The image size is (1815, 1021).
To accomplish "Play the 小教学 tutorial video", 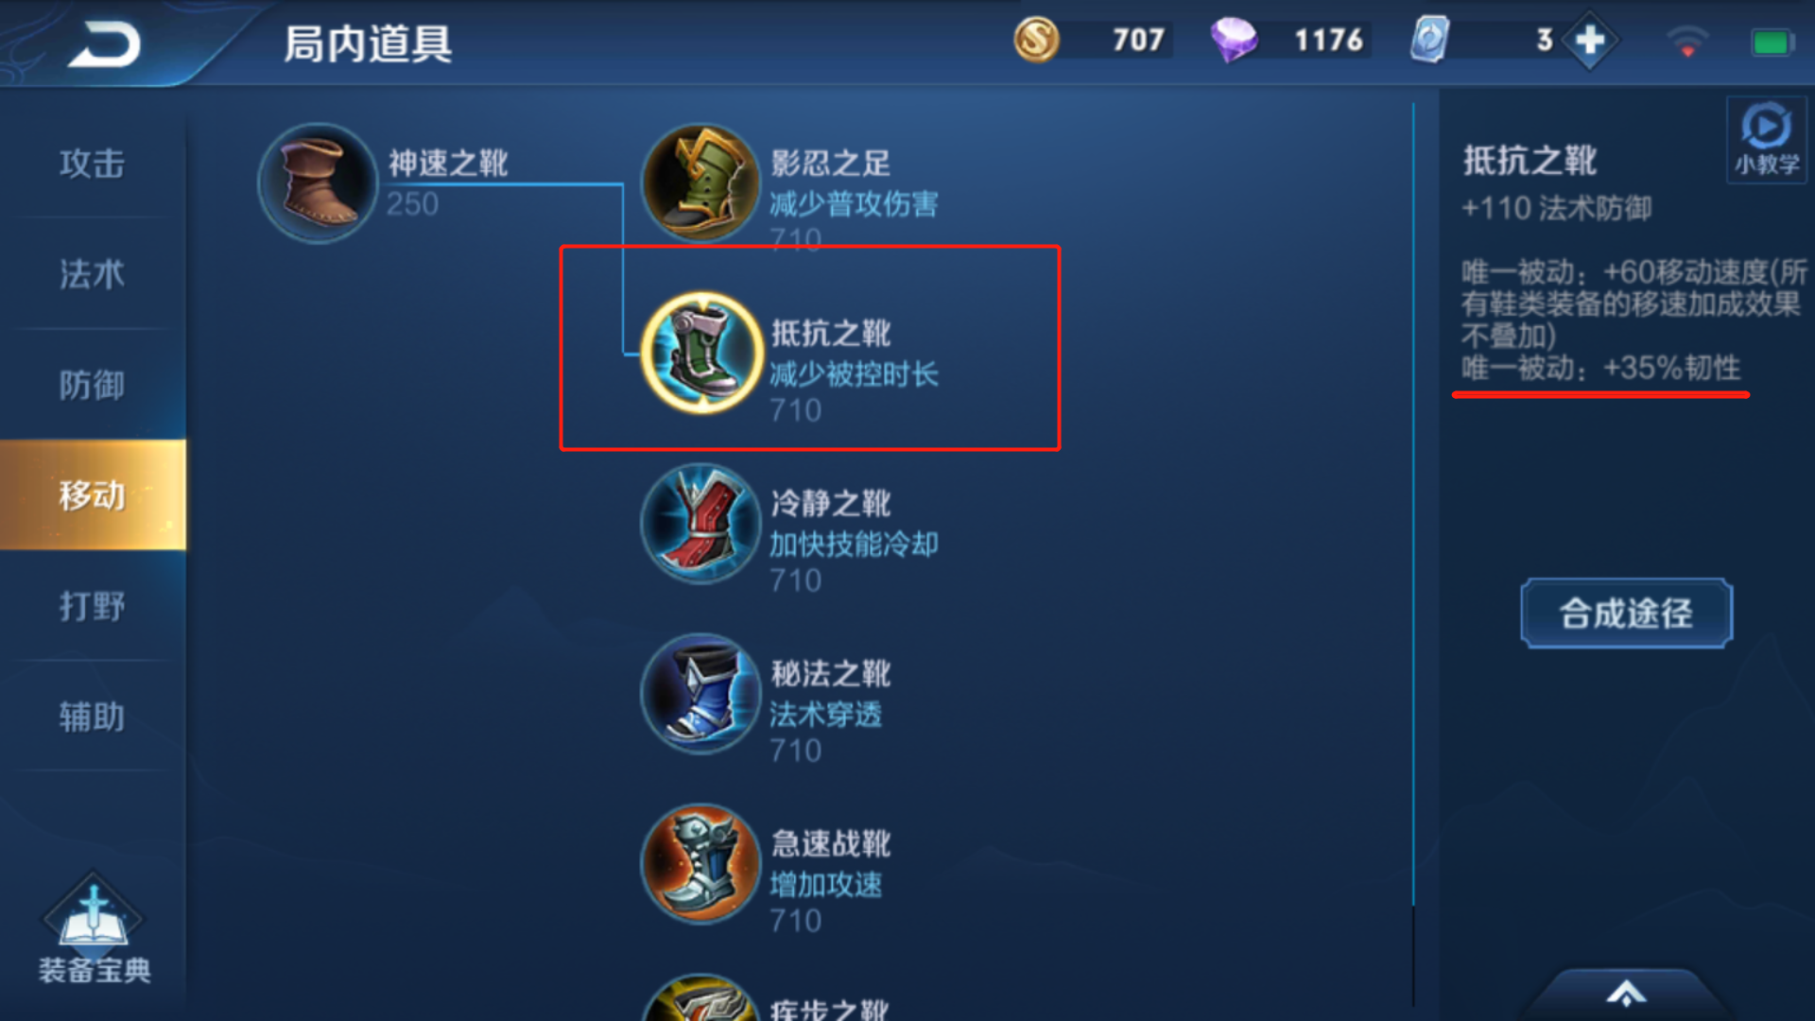I will [1766, 140].
